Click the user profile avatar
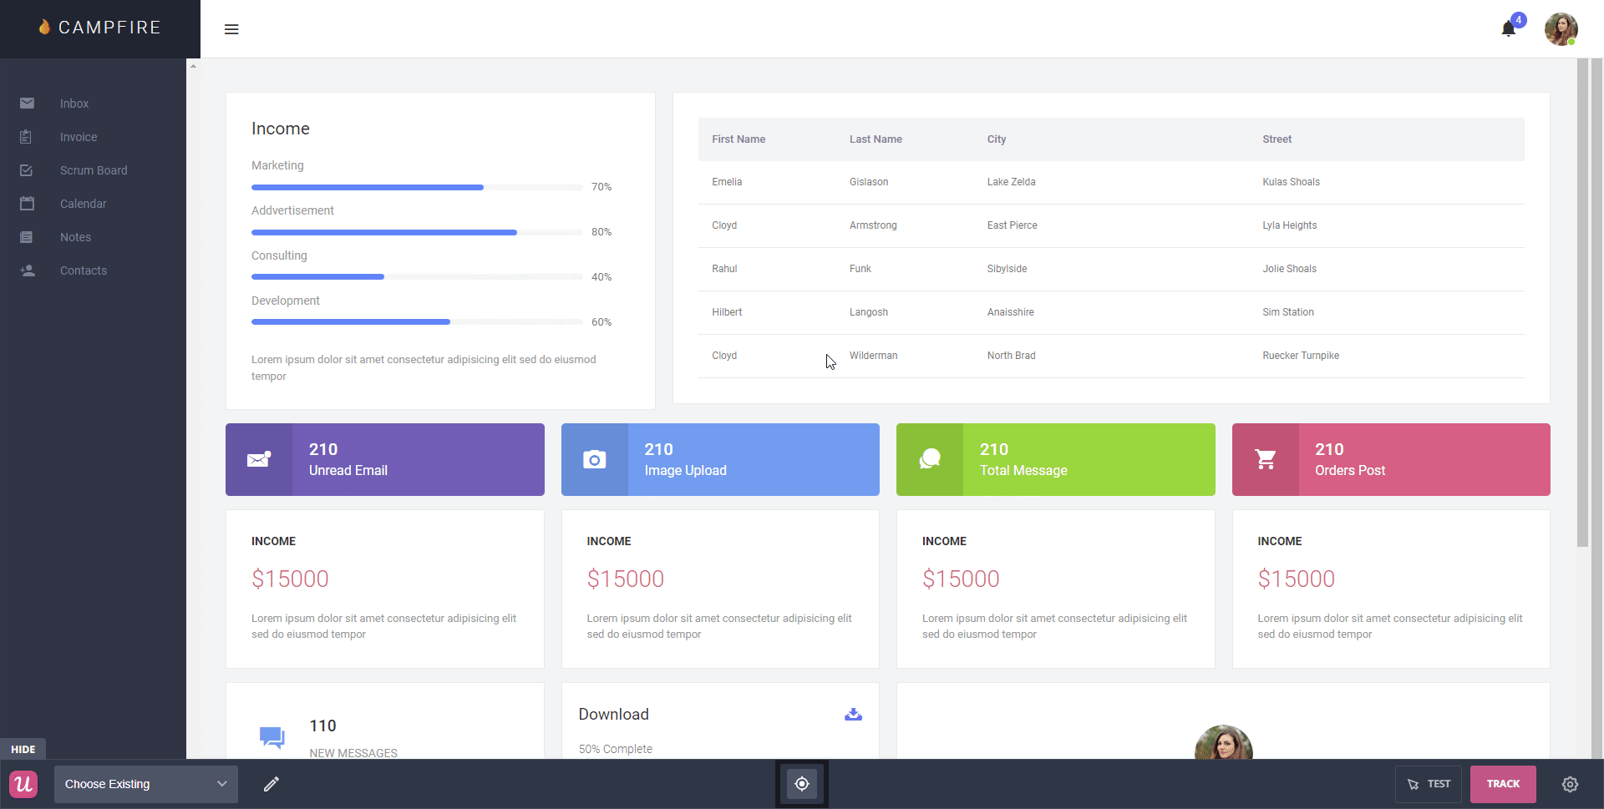 (1560, 29)
